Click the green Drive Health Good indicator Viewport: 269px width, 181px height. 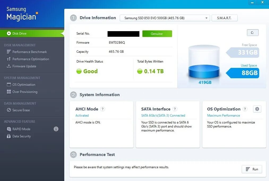(79, 71)
